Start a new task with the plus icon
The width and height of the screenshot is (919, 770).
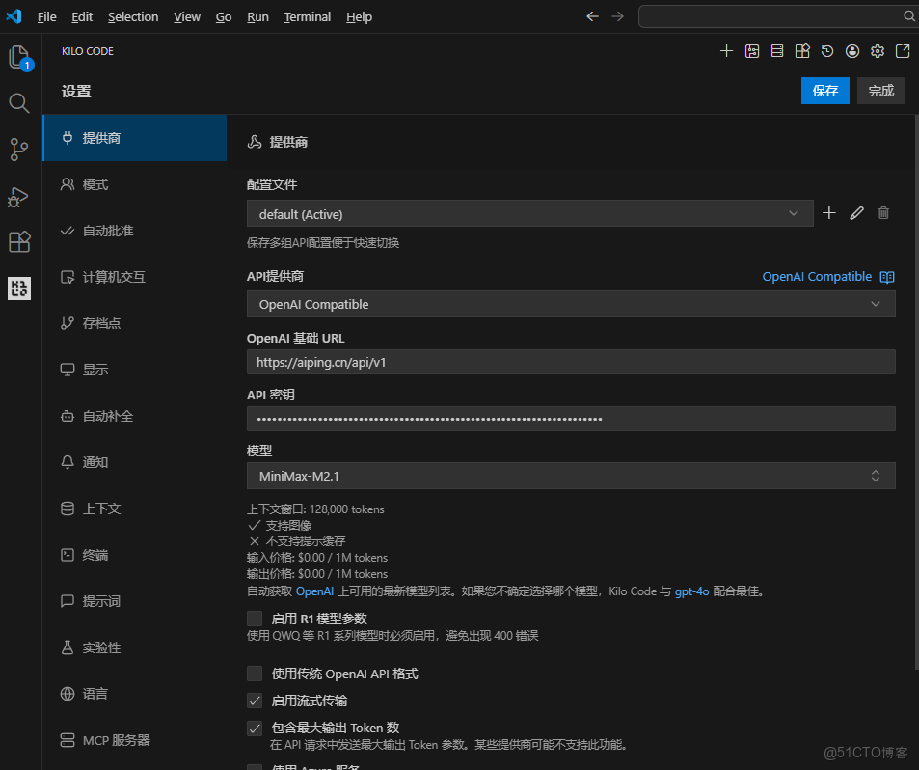coord(726,50)
